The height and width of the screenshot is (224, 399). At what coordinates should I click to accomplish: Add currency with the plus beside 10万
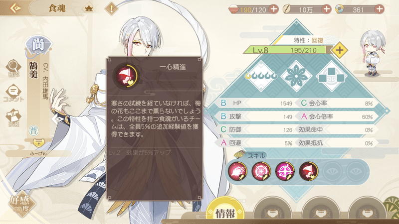(x=326, y=9)
